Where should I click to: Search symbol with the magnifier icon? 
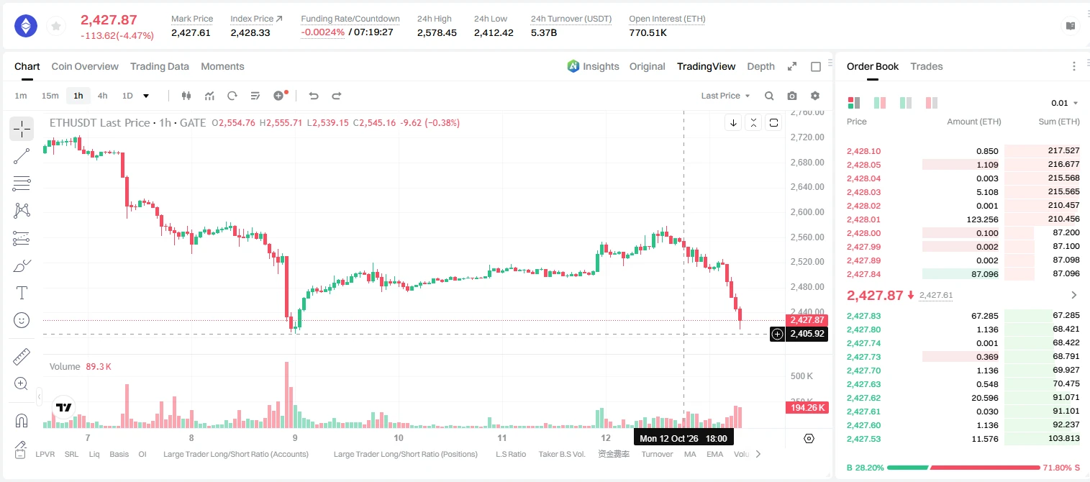coord(769,96)
